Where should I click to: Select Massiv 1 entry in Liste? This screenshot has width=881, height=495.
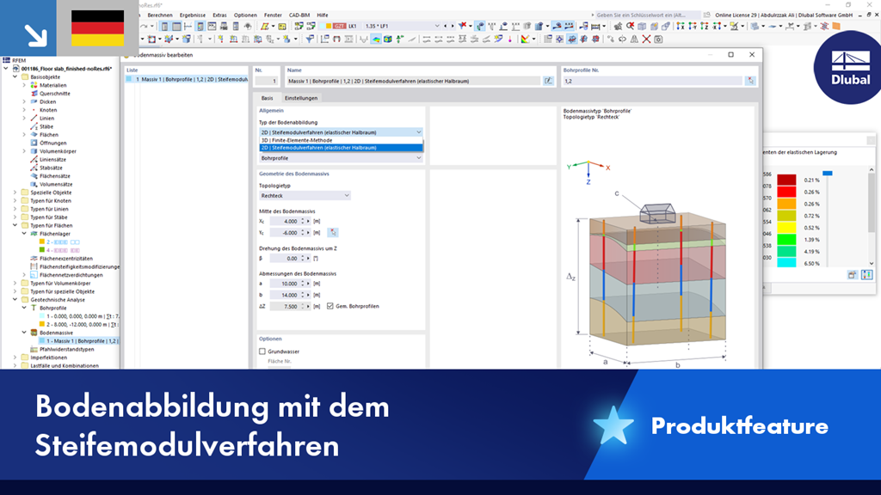point(187,80)
